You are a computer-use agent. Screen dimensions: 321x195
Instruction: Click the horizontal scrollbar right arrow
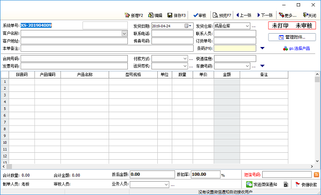coord(312,166)
